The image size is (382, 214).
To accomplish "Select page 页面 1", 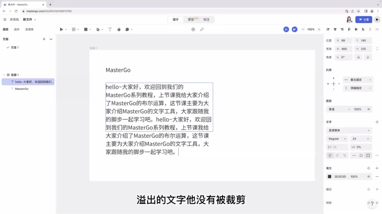I will 15,48.
